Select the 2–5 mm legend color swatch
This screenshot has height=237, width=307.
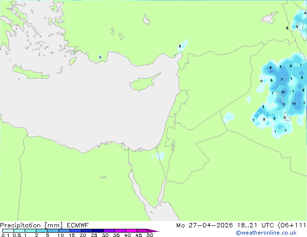(x=42, y=231)
